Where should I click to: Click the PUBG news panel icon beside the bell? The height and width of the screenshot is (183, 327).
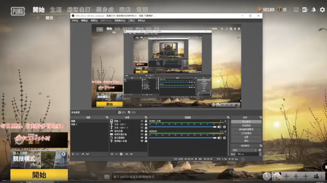click(305, 10)
